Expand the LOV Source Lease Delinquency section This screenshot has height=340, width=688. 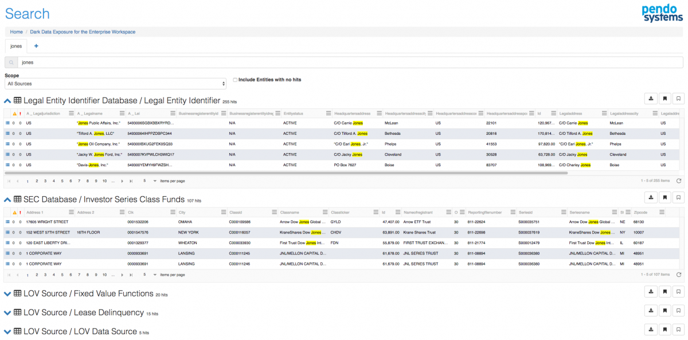click(x=7, y=313)
